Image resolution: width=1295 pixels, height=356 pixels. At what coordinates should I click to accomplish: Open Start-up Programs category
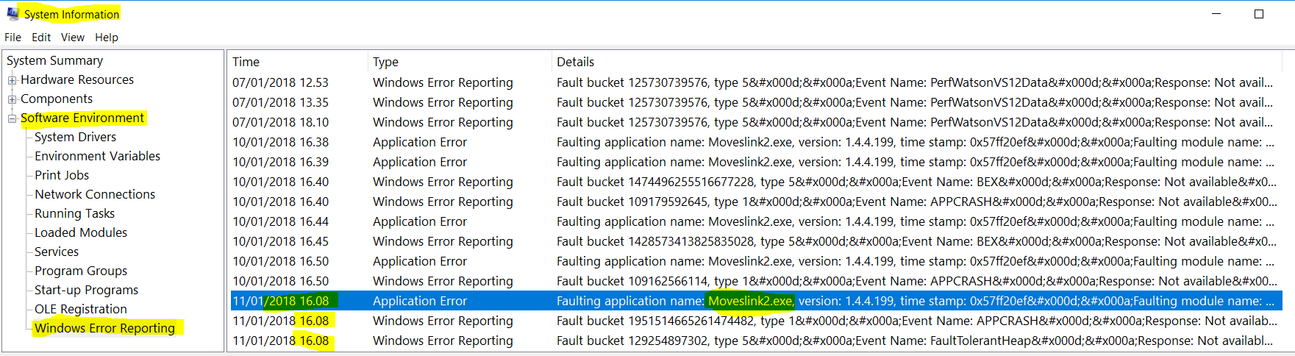(x=86, y=290)
